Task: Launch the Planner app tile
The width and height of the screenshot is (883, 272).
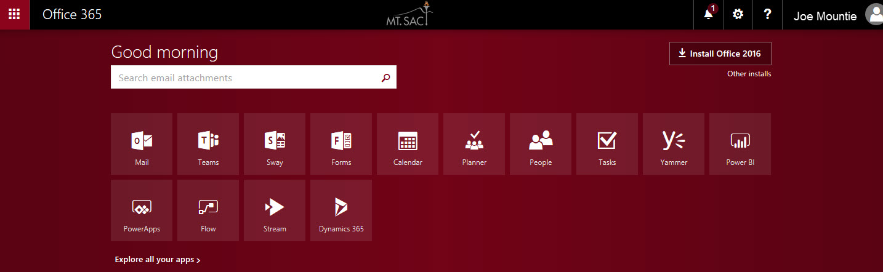Action: (x=474, y=144)
